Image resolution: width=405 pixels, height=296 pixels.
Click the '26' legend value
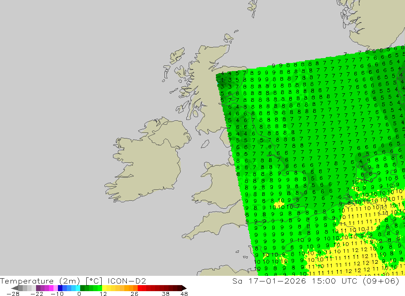[134, 294]
